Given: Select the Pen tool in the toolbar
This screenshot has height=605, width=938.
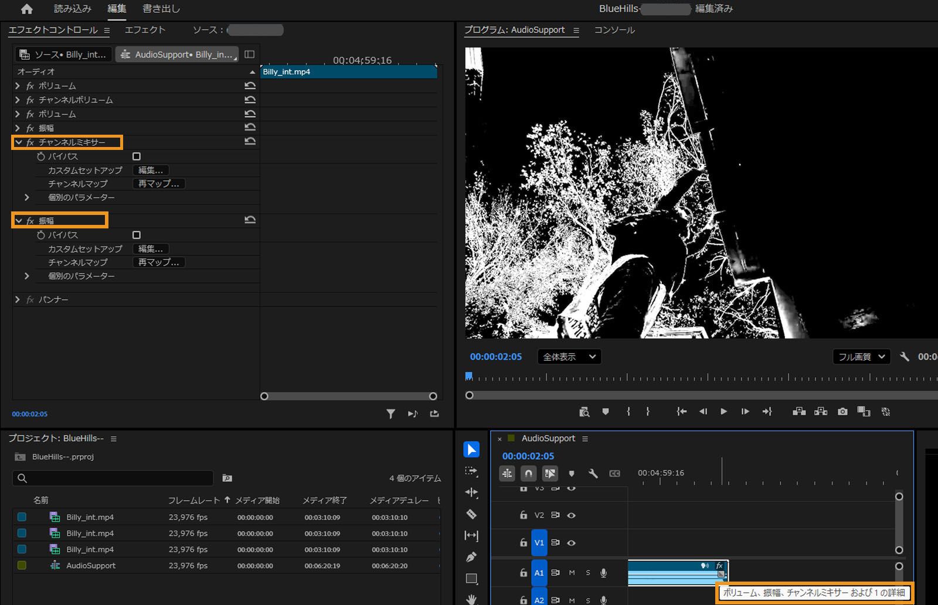Looking at the screenshot, I should click(x=471, y=557).
